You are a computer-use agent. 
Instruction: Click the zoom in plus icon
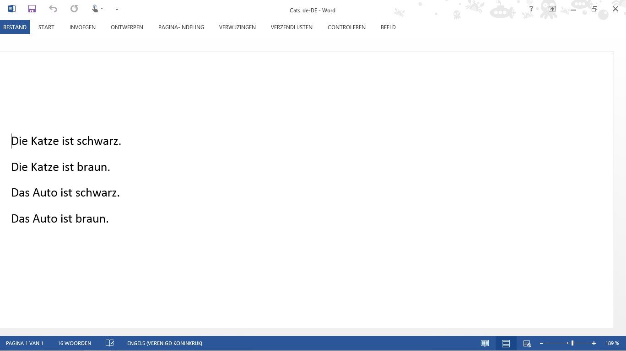(x=594, y=343)
